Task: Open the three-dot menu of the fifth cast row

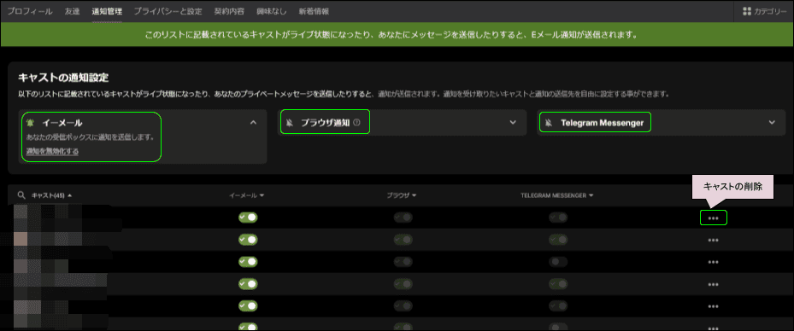Action: (x=713, y=307)
